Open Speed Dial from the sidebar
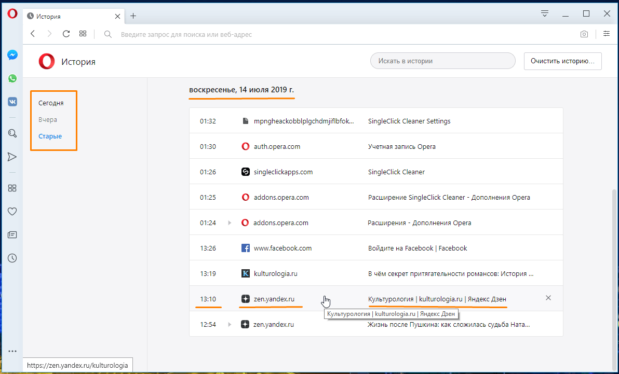Screen dimensions: 619x374 [12, 188]
